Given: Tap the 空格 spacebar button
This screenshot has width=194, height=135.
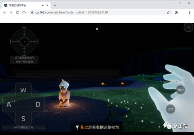Looking at the screenshot, I should [171, 109].
